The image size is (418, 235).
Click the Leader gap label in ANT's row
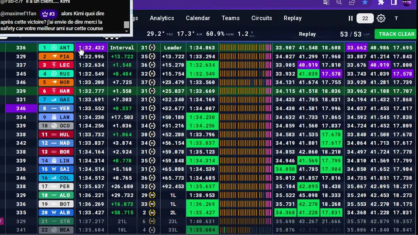[x=173, y=48]
